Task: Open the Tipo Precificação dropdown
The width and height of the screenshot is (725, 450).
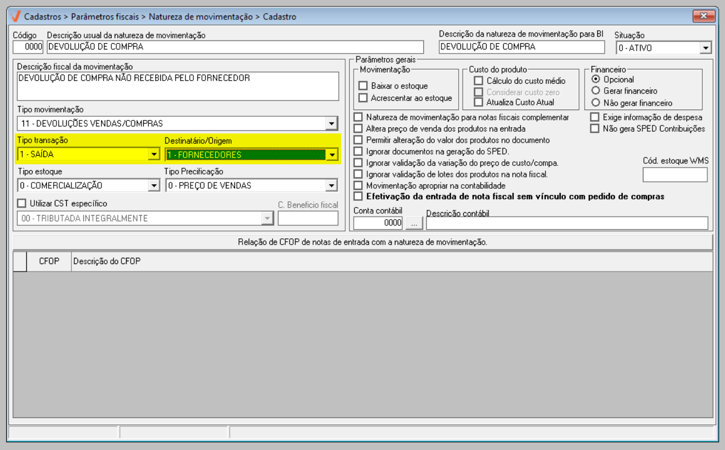Action: click(x=331, y=185)
